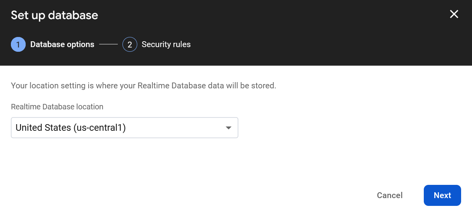The width and height of the screenshot is (472, 216).
Task: Open the United States (us-central1) combo box
Action: click(x=124, y=128)
